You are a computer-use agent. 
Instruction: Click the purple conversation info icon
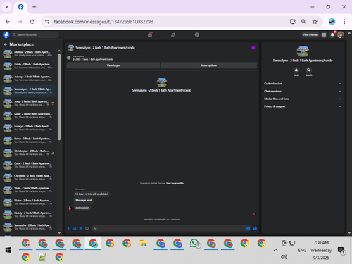coord(253,48)
